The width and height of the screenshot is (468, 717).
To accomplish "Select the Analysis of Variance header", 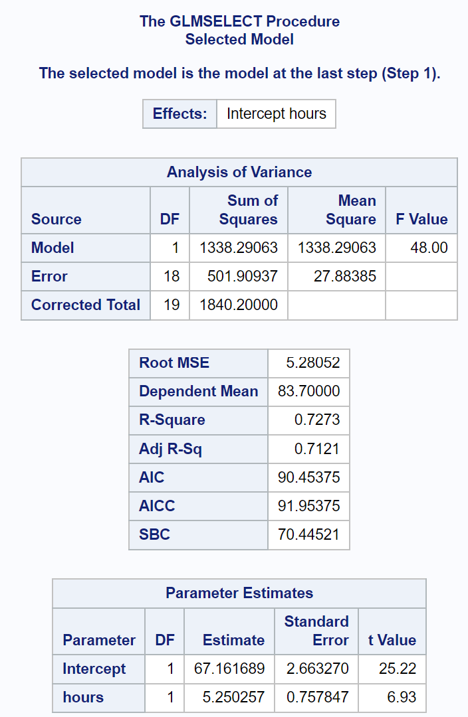I will [x=239, y=173].
